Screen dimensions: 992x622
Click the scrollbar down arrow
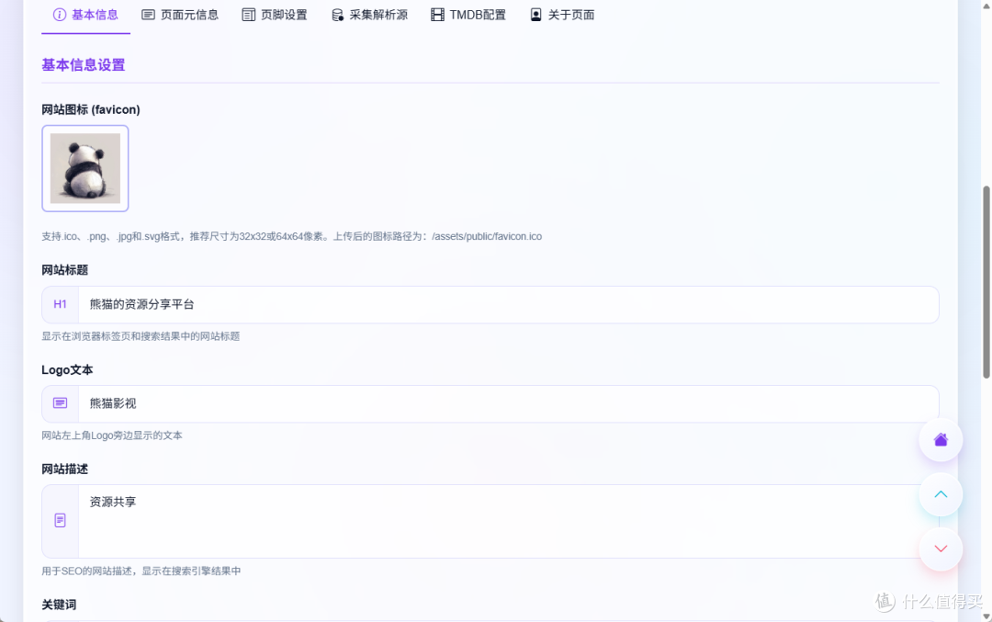point(986,616)
